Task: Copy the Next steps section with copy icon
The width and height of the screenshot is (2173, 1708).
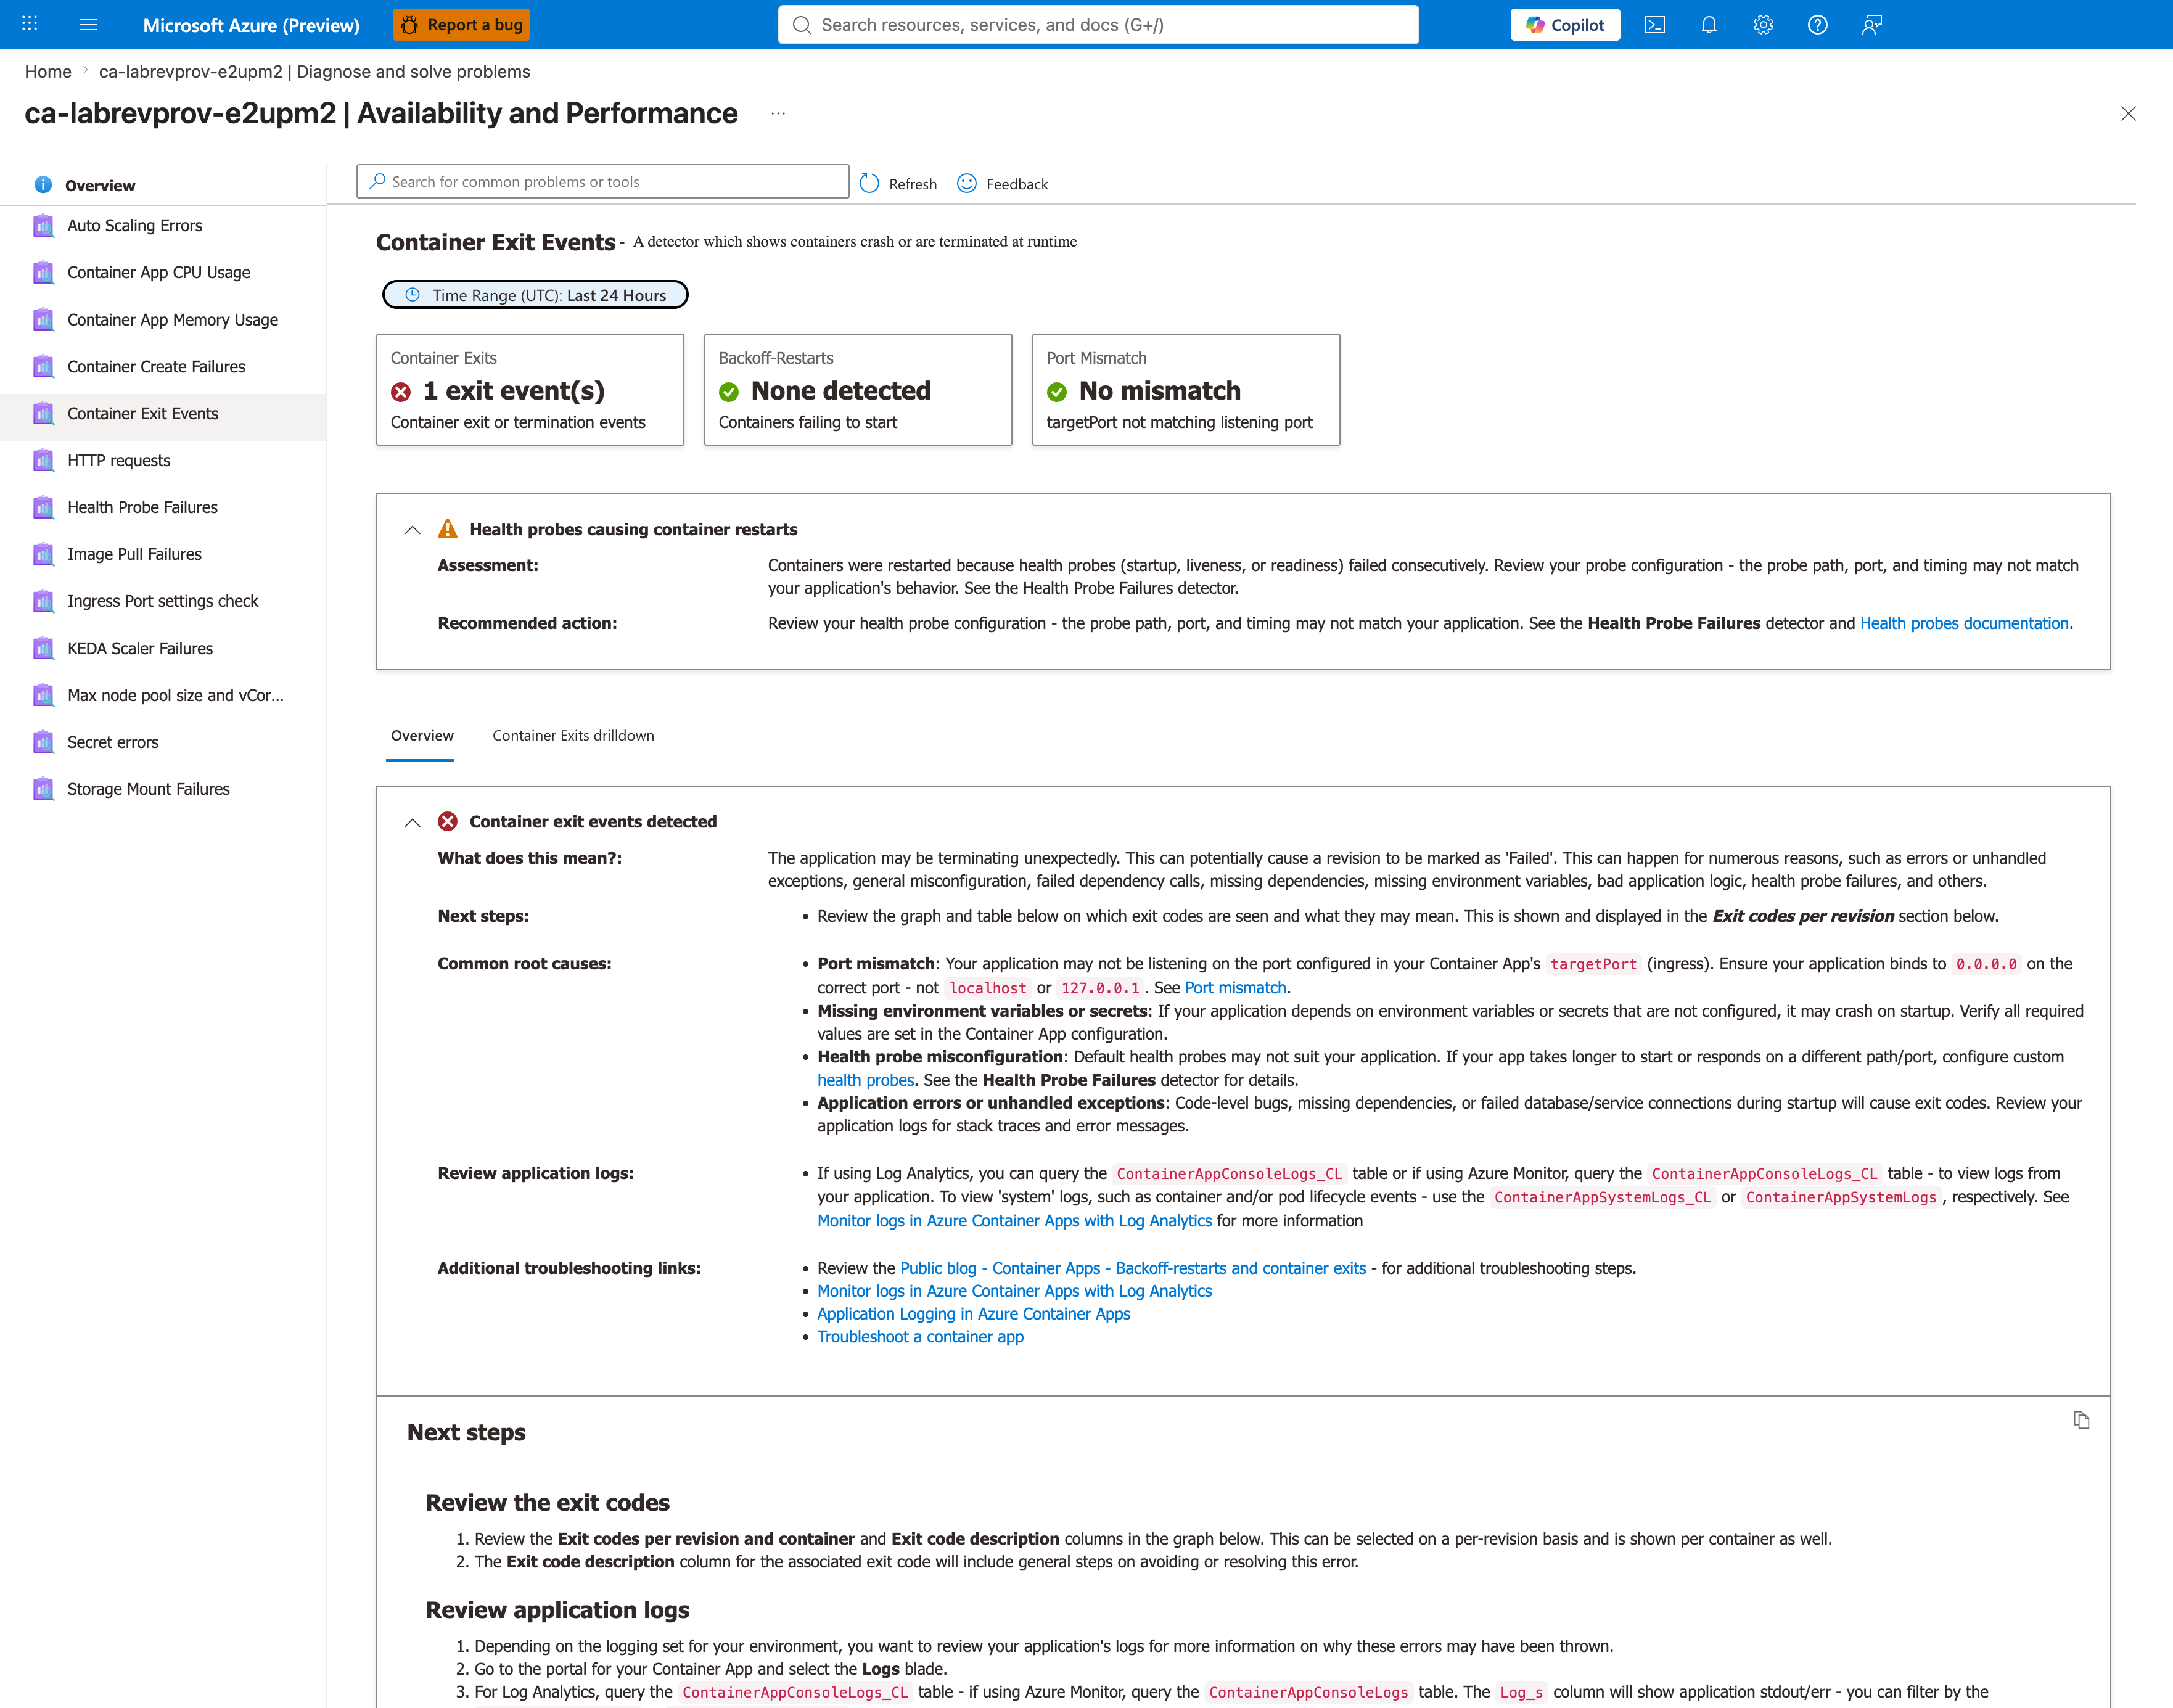Action: click(x=2081, y=1420)
